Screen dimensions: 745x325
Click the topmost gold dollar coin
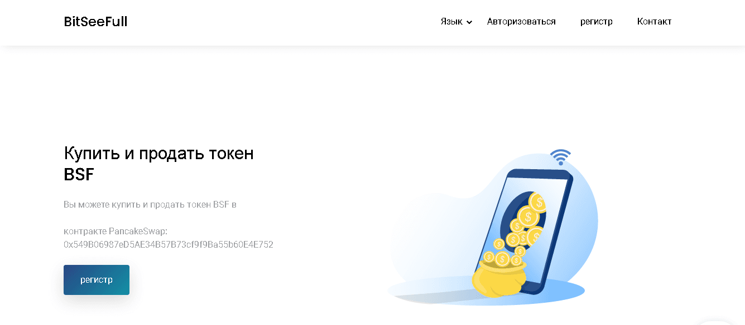[537, 202]
